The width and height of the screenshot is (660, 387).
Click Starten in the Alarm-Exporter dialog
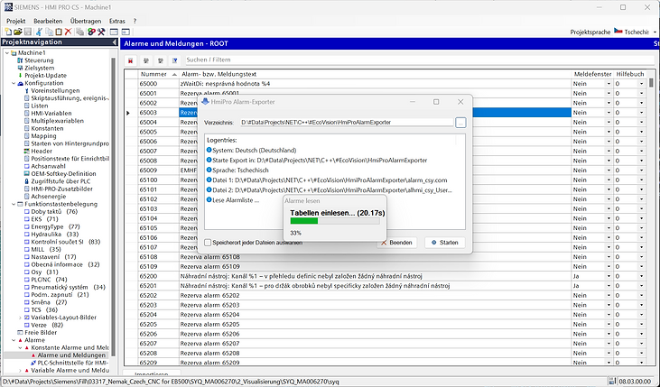pos(445,243)
